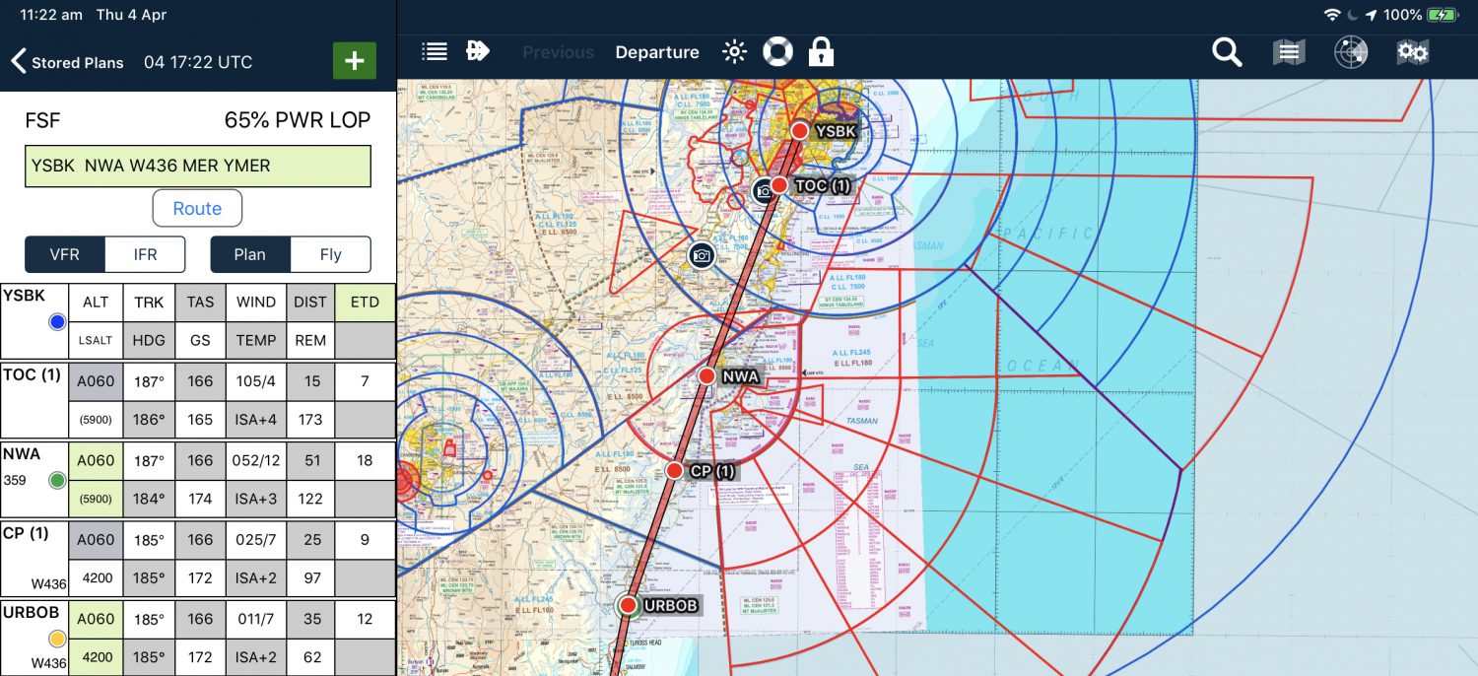Add a new flight plan with the plus button
The width and height of the screenshot is (1478, 676).
354,60
